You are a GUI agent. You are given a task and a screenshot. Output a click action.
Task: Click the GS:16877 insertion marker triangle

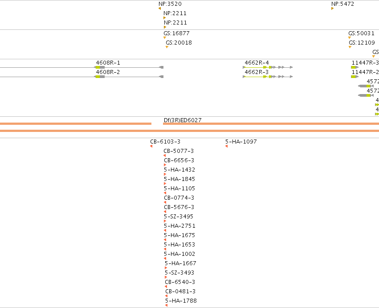tap(165, 38)
